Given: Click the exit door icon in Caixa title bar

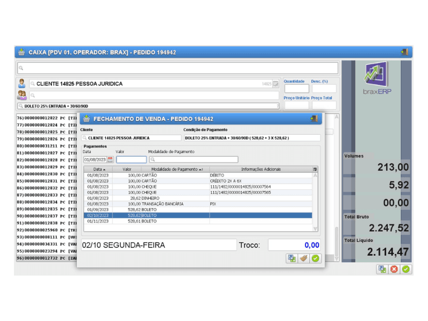Looking at the screenshot, I should pyautogui.click(x=404, y=52).
